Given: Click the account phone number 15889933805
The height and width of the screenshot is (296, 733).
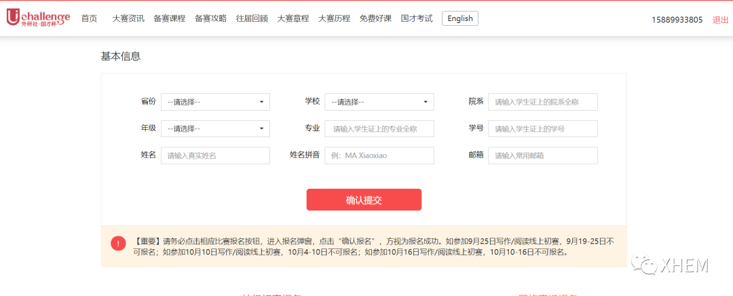Looking at the screenshot, I should point(677,20).
